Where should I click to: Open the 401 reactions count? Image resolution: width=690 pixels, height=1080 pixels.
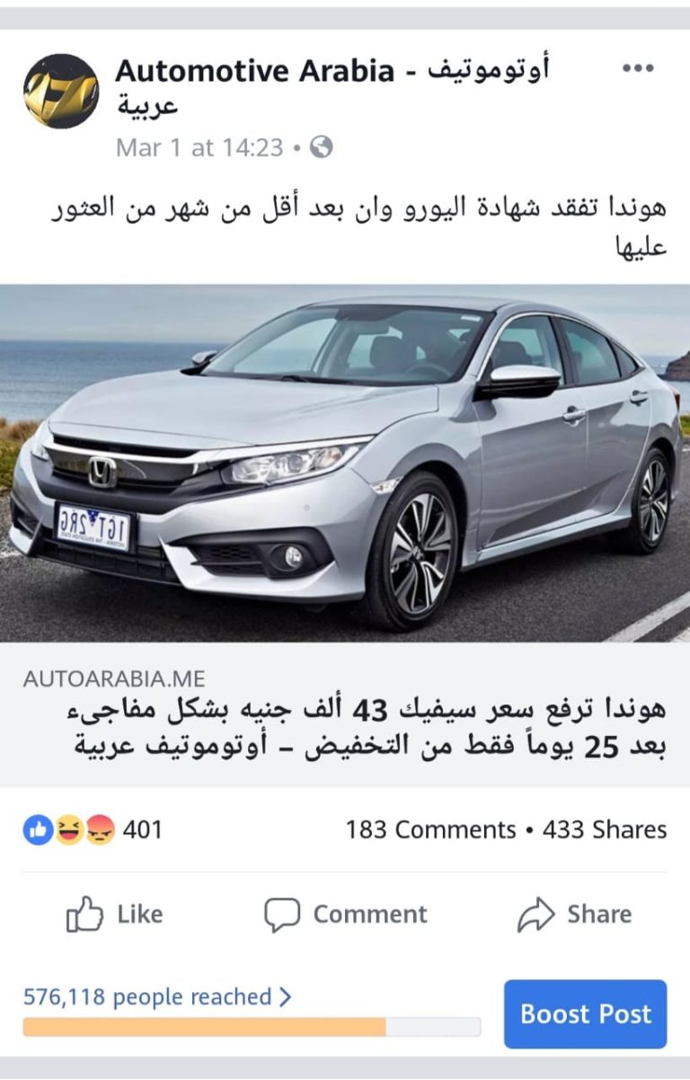click(142, 829)
